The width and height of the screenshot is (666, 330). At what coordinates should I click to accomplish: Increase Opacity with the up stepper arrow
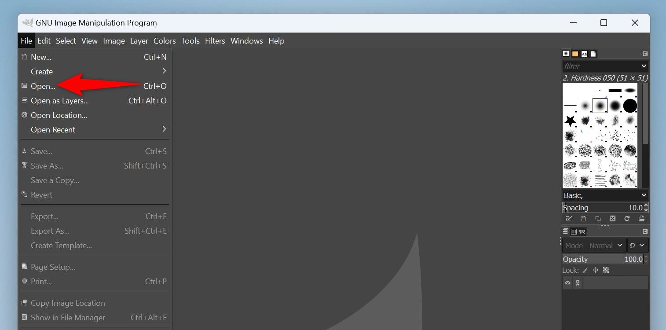(646, 257)
